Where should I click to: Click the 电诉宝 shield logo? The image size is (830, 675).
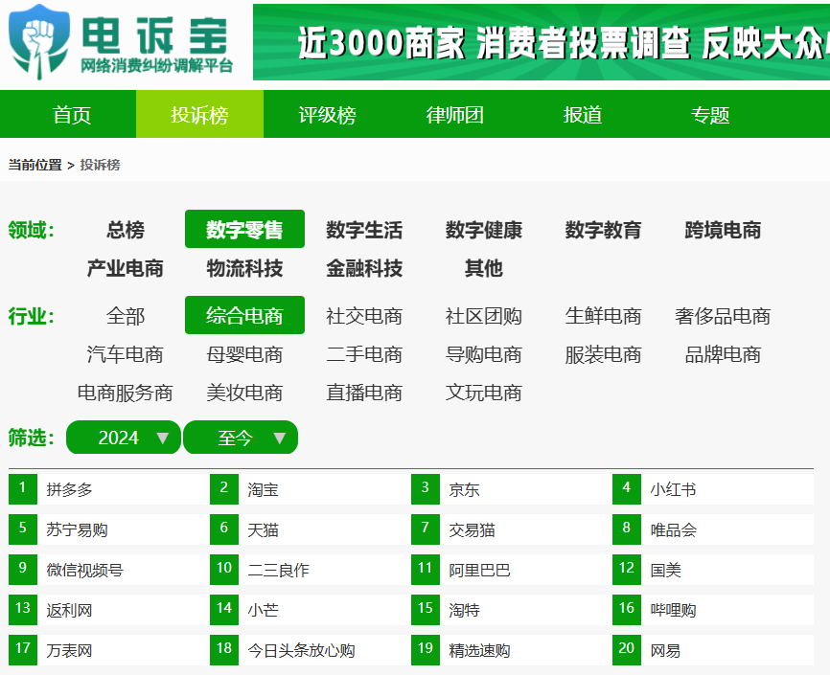39,42
